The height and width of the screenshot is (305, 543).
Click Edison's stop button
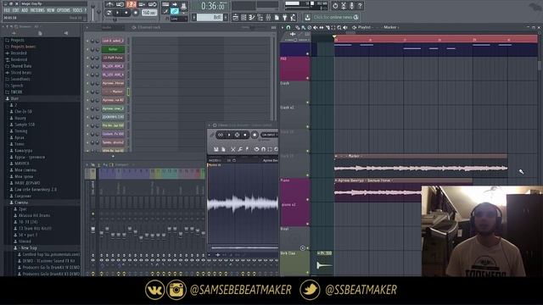pyautogui.click(x=245, y=135)
